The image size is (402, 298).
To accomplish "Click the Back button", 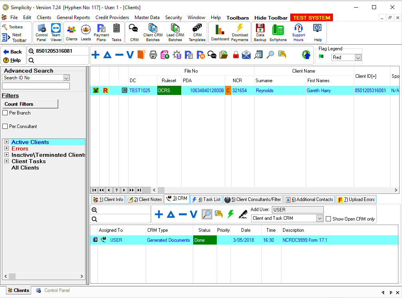I will [x=13, y=52].
